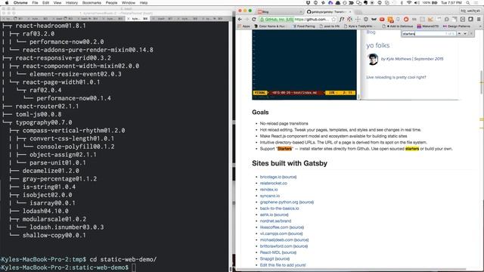Click the Sites built with Gatsby heading
The image size is (484, 272).
click(289, 163)
